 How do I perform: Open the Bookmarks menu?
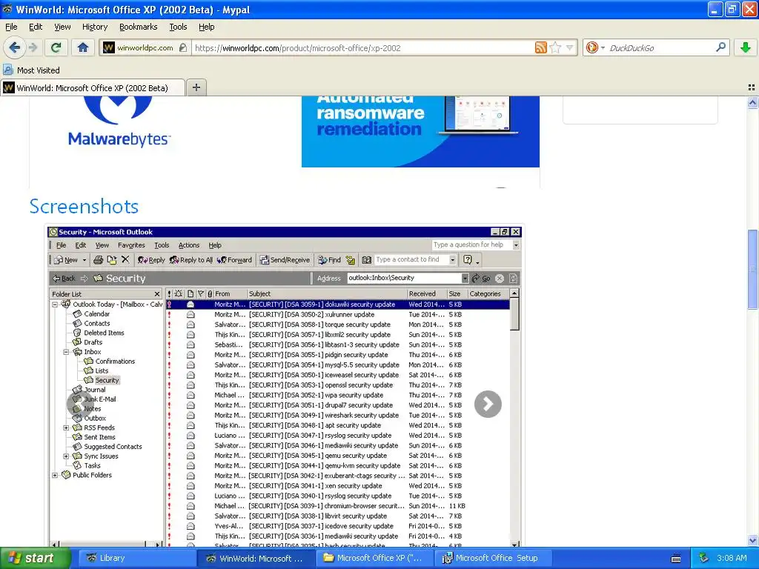[139, 27]
